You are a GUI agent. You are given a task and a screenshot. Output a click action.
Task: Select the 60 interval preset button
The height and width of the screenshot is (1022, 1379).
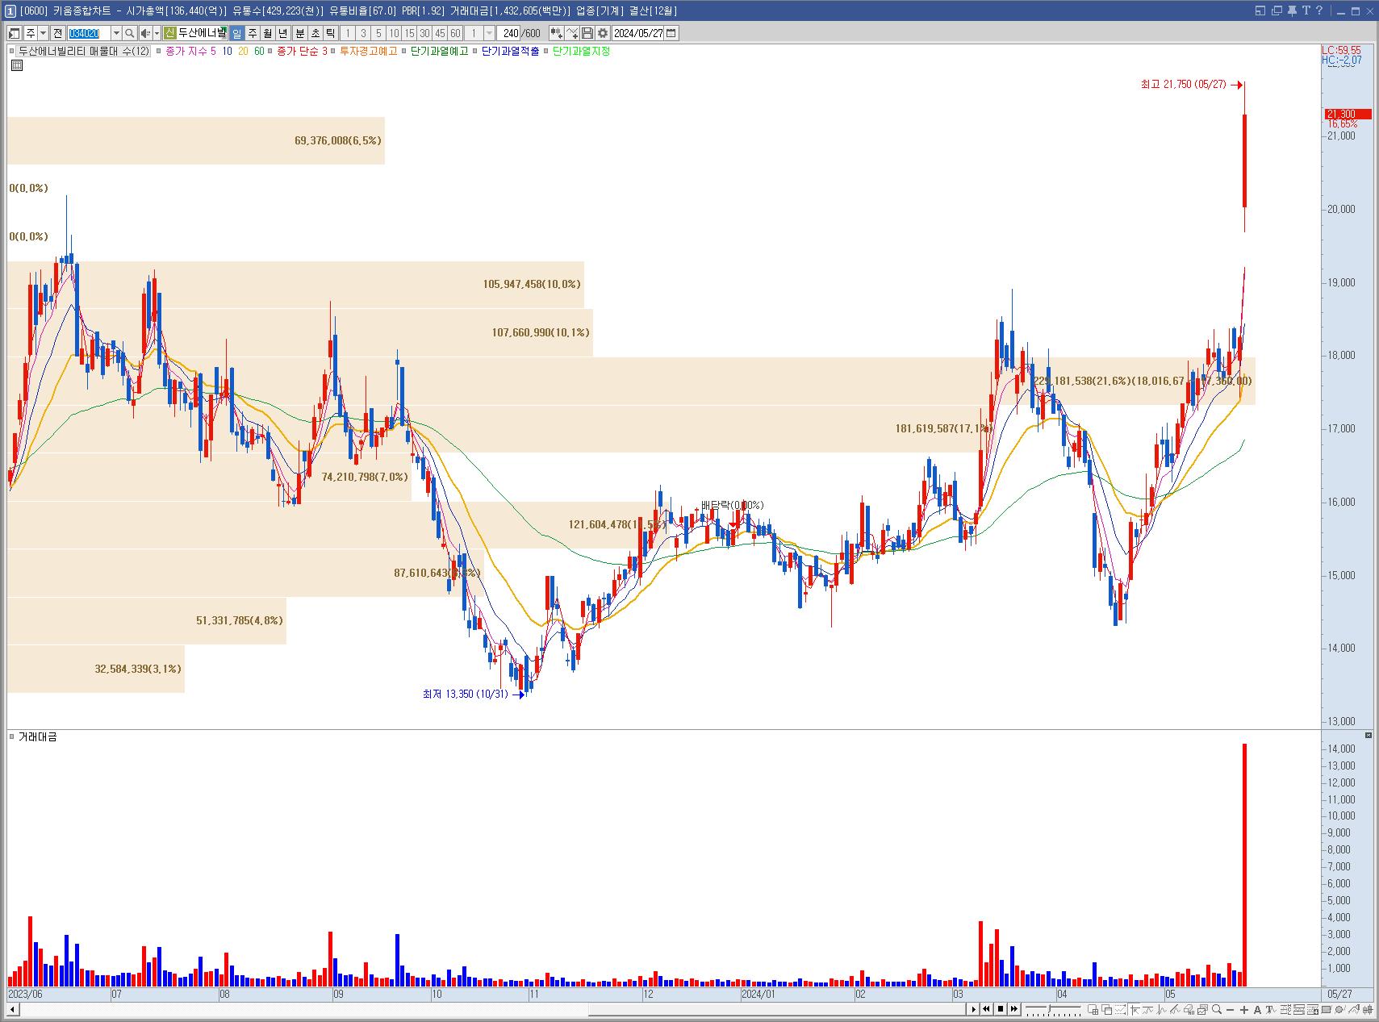[x=455, y=33]
